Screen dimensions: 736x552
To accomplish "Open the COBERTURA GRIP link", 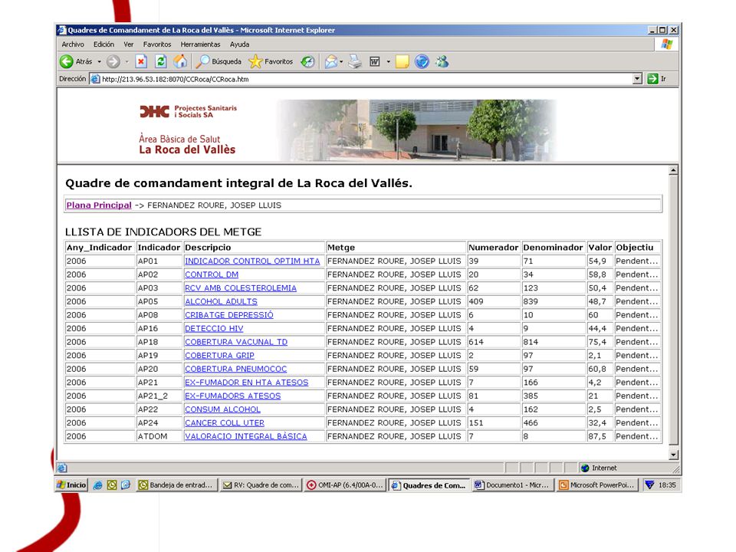I will tap(220, 356).
